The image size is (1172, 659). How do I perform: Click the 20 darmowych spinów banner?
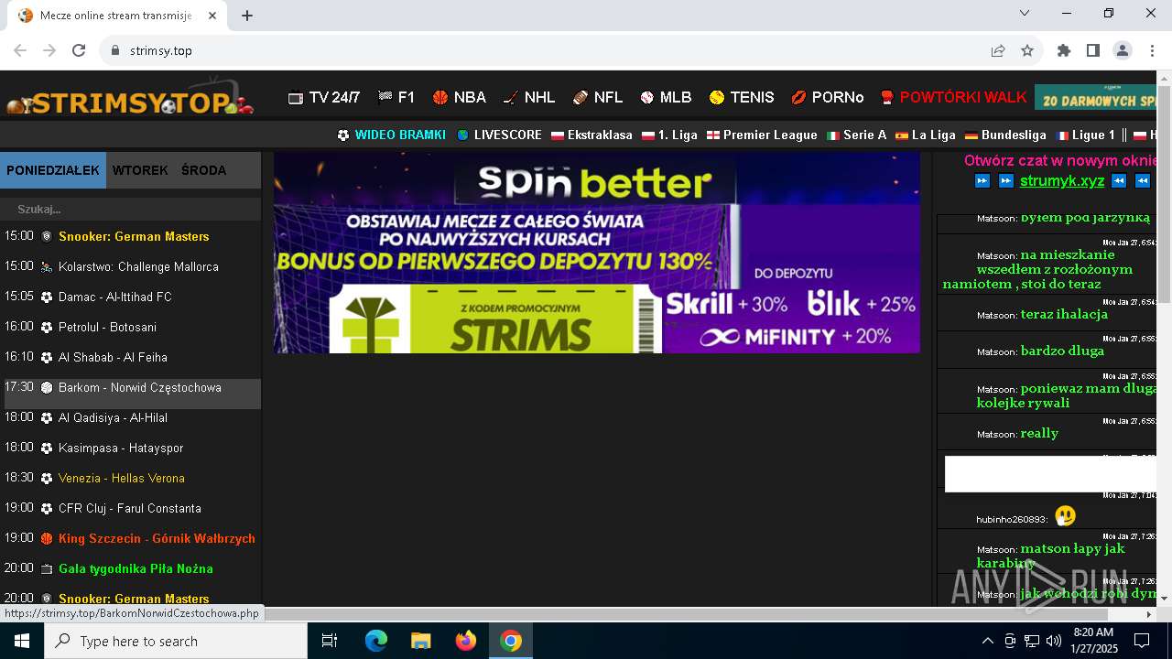pos(1096,97)
